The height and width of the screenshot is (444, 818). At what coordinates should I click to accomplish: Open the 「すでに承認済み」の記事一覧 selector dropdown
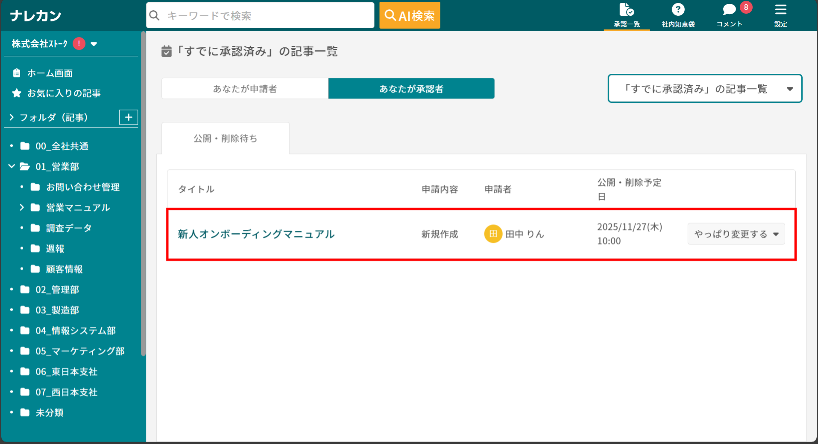coord(704,88)
